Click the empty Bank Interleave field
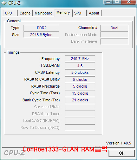 point(115,41)
